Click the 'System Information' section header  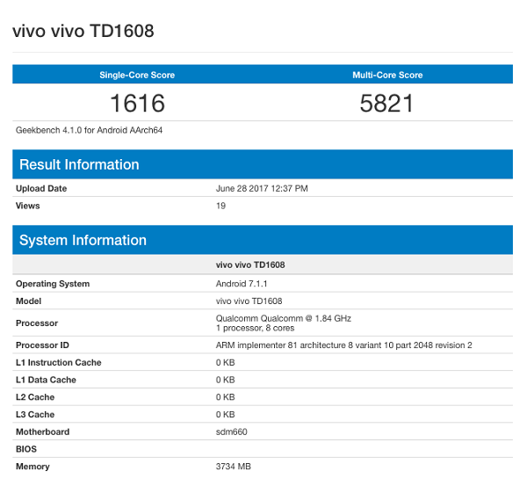[x=263, y=240]
